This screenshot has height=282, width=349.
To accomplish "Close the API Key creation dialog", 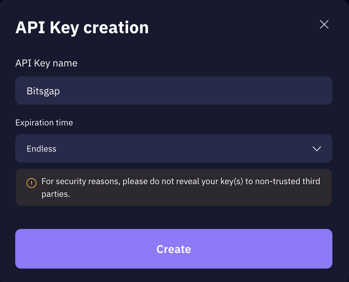I will point(324,24).
